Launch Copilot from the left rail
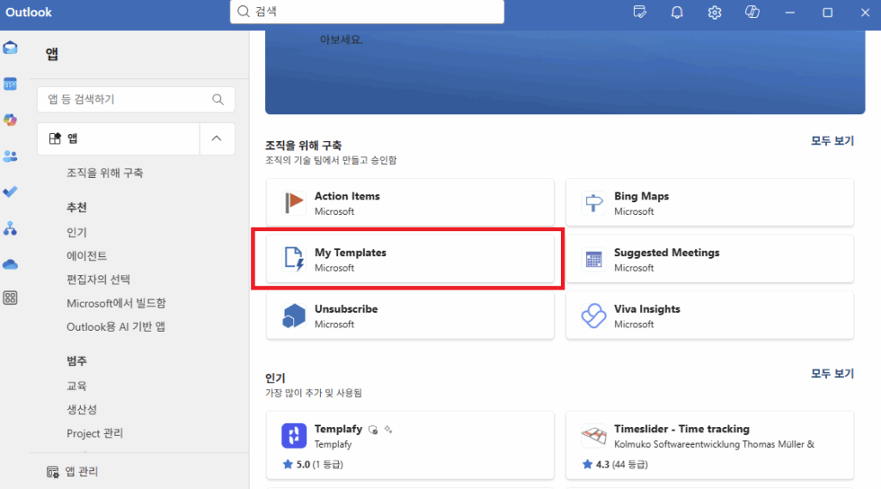Viewport: 881px width, 489px height. tap(10, 119)
